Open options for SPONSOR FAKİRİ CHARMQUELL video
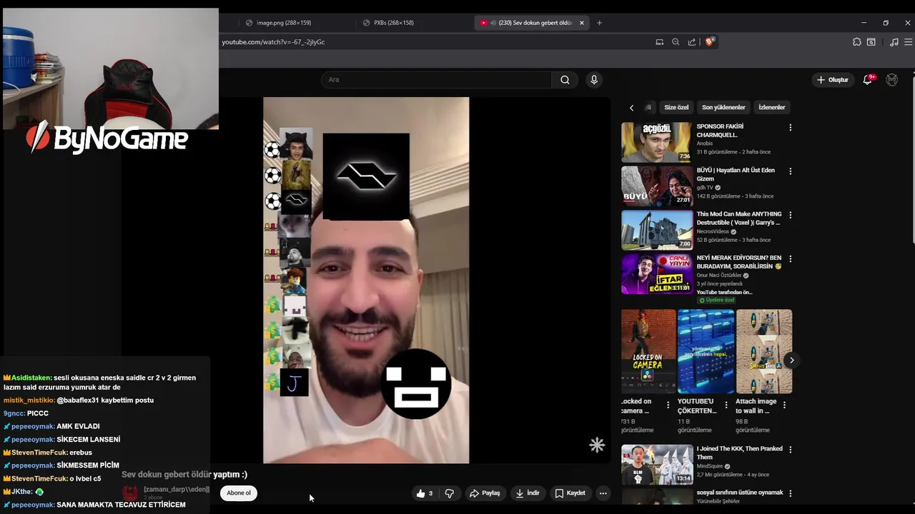This screenshot has height=514, width=915. (790, 128)
